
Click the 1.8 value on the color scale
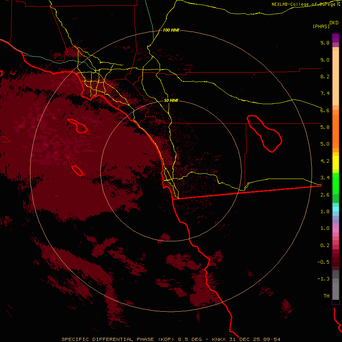(x=325, y=212)
